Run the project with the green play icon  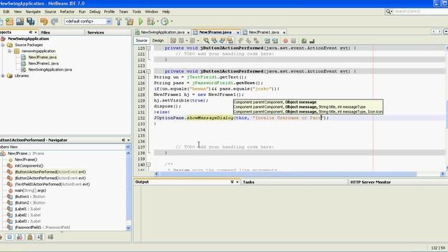coord(141,22)
